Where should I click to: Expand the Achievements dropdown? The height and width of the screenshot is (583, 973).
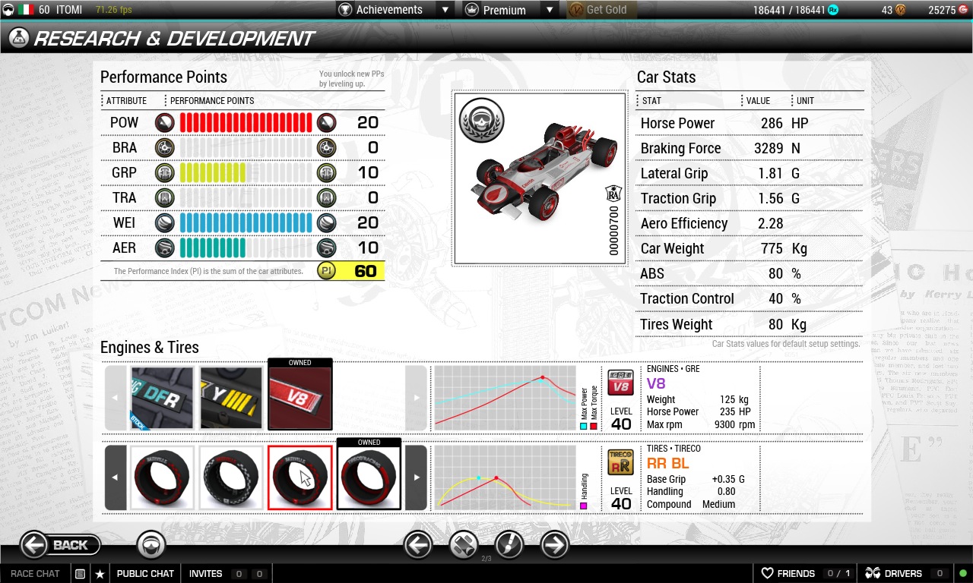point(445,10)
